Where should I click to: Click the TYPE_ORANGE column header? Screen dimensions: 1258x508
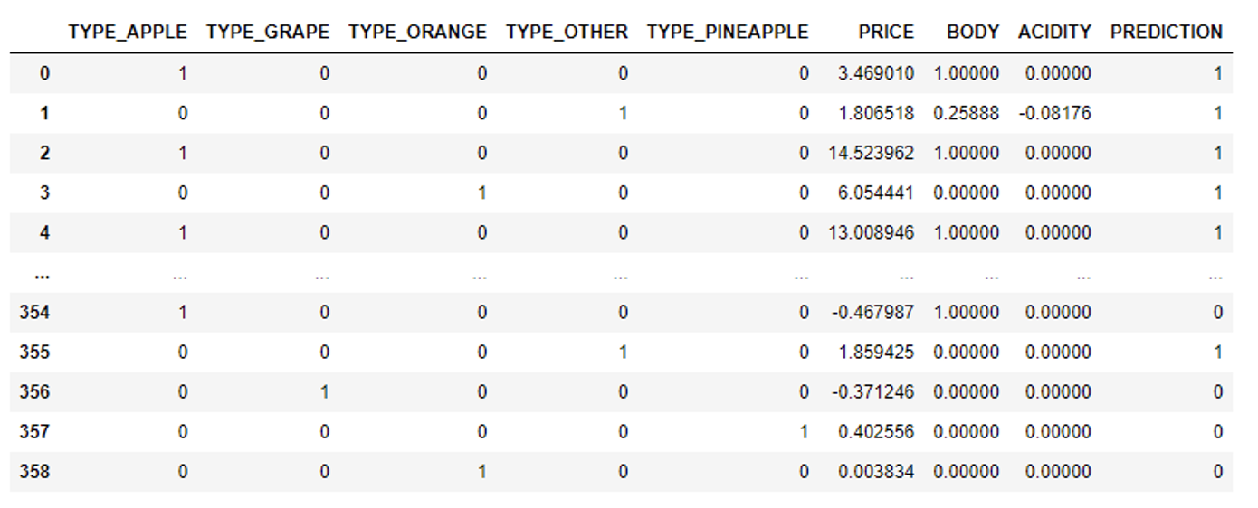click(x=417, y=32)
